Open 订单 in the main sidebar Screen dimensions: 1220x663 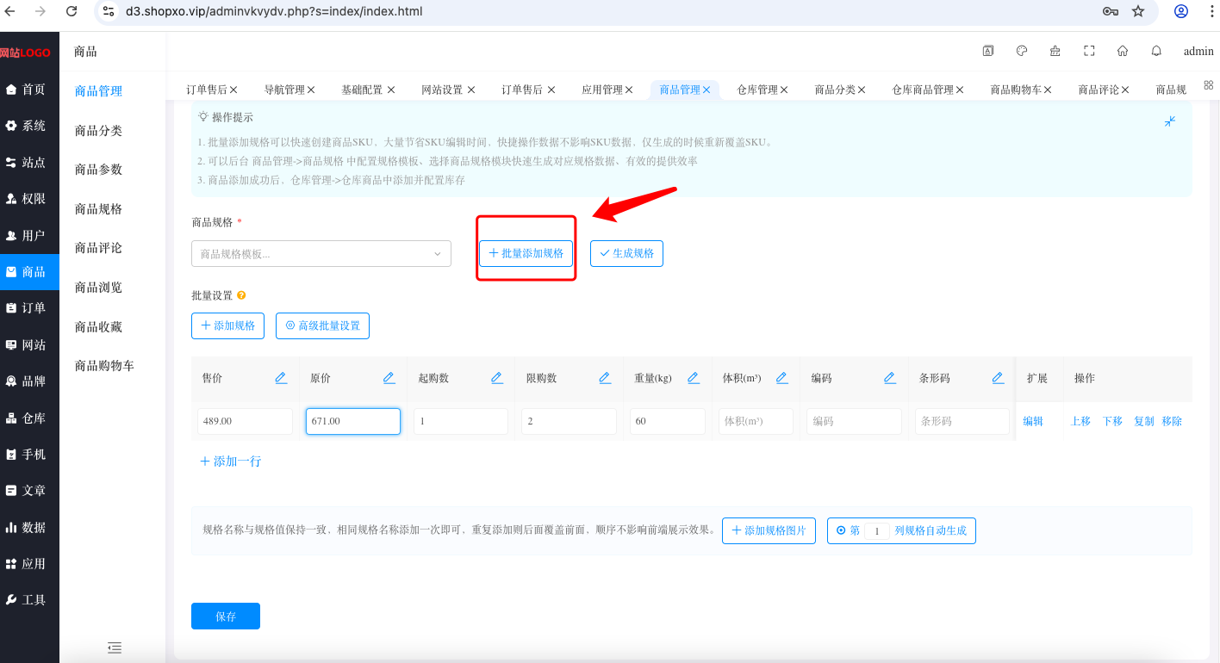[x=29, y=308]
